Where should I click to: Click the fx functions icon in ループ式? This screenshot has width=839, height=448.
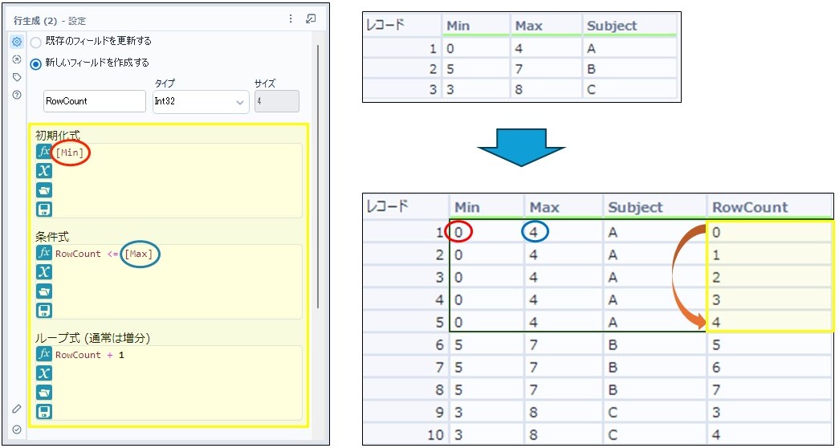pos(44,354)
